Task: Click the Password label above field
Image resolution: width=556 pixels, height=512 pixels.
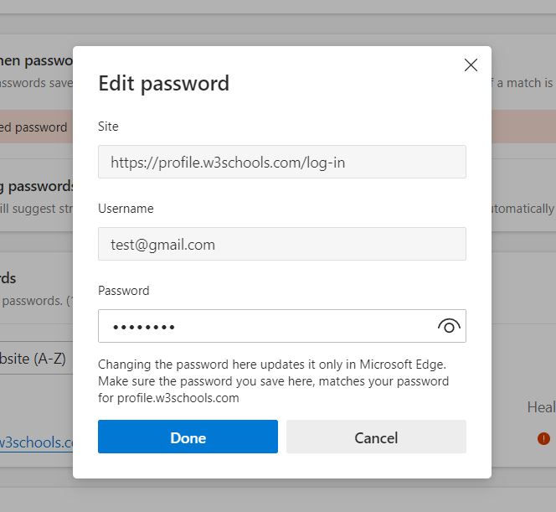Action: click(x=123, y=291)
